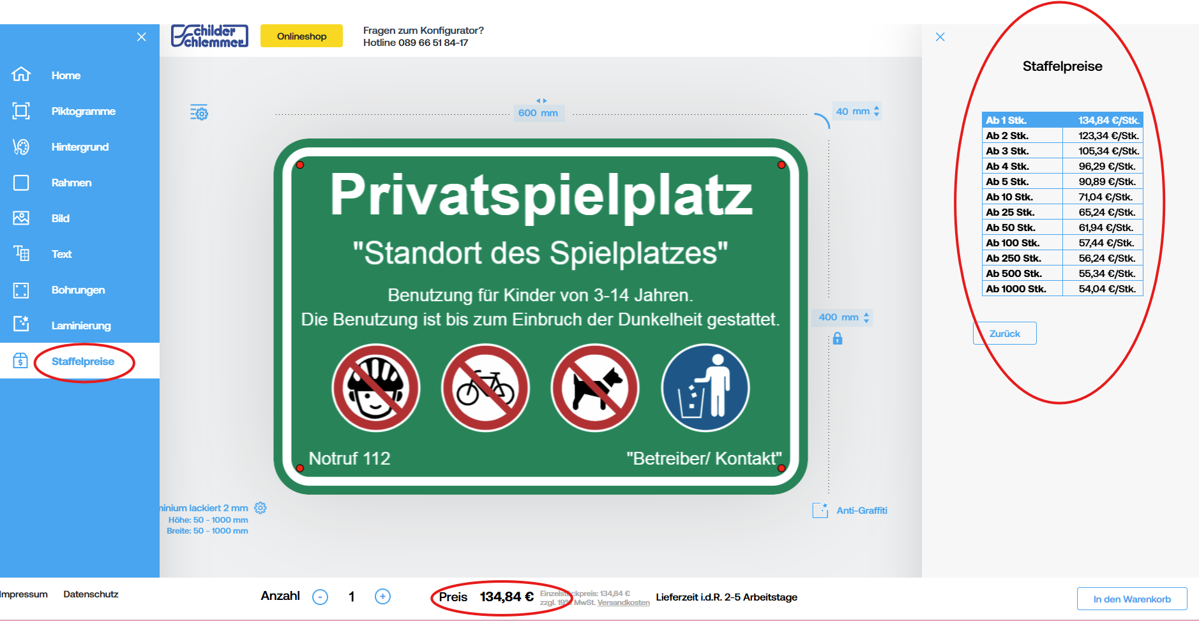Viewport: 1199px width, 621px height.
Task: Select the Ab 2 Stk. price row
Action: point(1062,135)
